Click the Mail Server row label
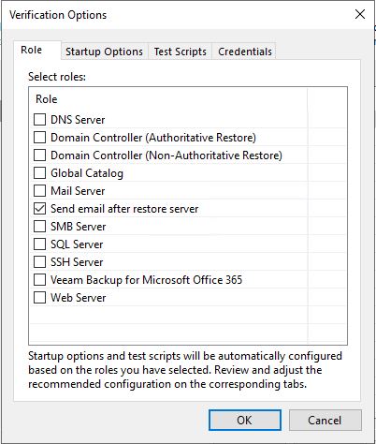This screenshot has height=444, width=376. pyautogui.click(x=78, y=191)
